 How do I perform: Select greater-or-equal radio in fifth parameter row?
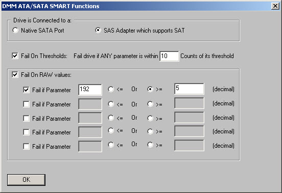coord(150,145)
